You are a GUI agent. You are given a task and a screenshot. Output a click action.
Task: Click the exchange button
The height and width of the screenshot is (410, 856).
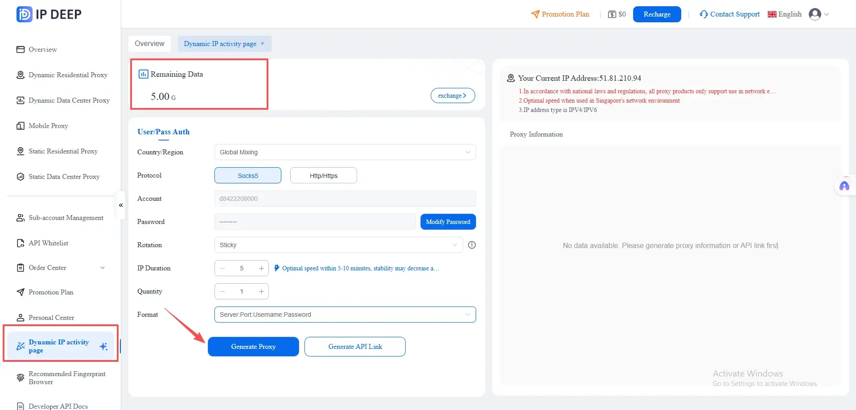coord(453,95)
